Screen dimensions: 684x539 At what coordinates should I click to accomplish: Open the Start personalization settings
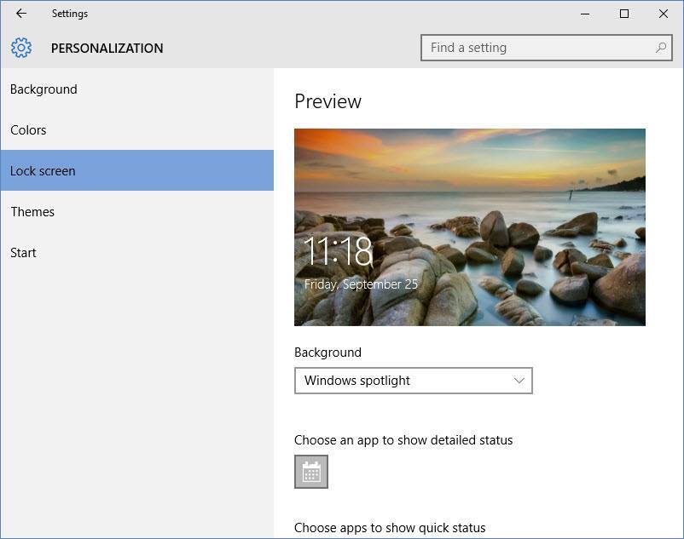23,252
